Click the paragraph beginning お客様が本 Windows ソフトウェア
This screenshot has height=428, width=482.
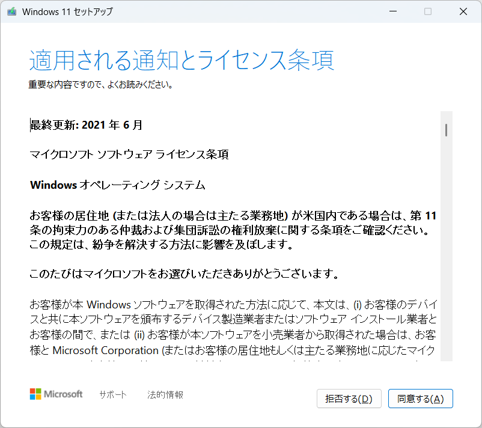click(x=233, y=329)
